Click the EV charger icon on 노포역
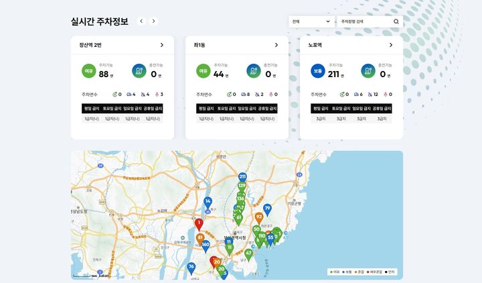The width and height of the screenshot is (482, 283). click(368, 71)
